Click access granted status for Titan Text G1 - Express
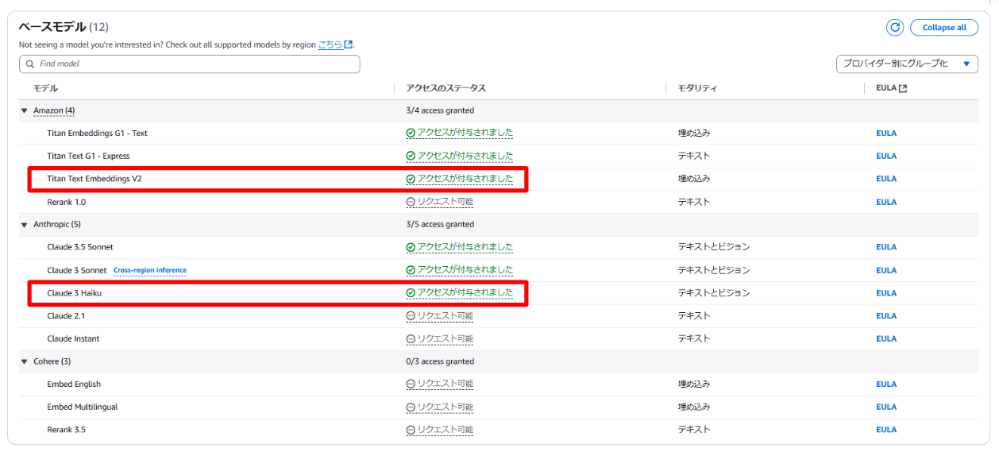The height and width of the screenshot is (456, 999). [x=460, y=157]
